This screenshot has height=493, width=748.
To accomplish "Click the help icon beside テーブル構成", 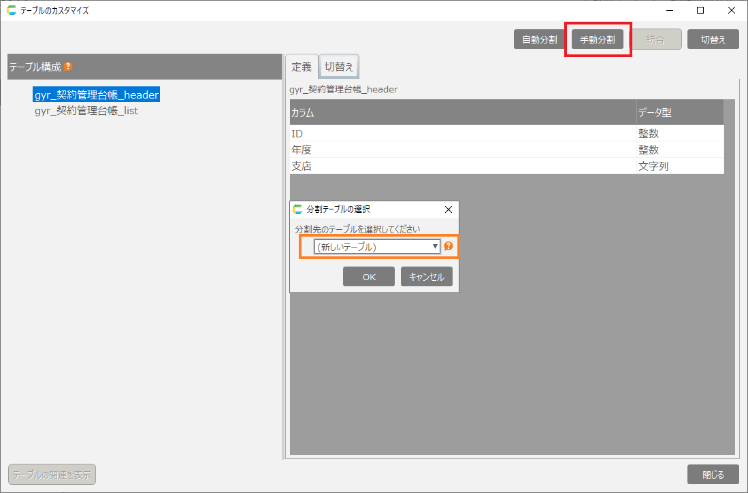I will (68, 67).
